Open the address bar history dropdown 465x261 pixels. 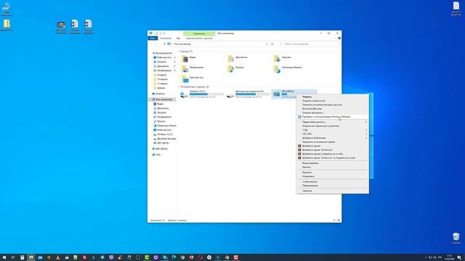267,44
